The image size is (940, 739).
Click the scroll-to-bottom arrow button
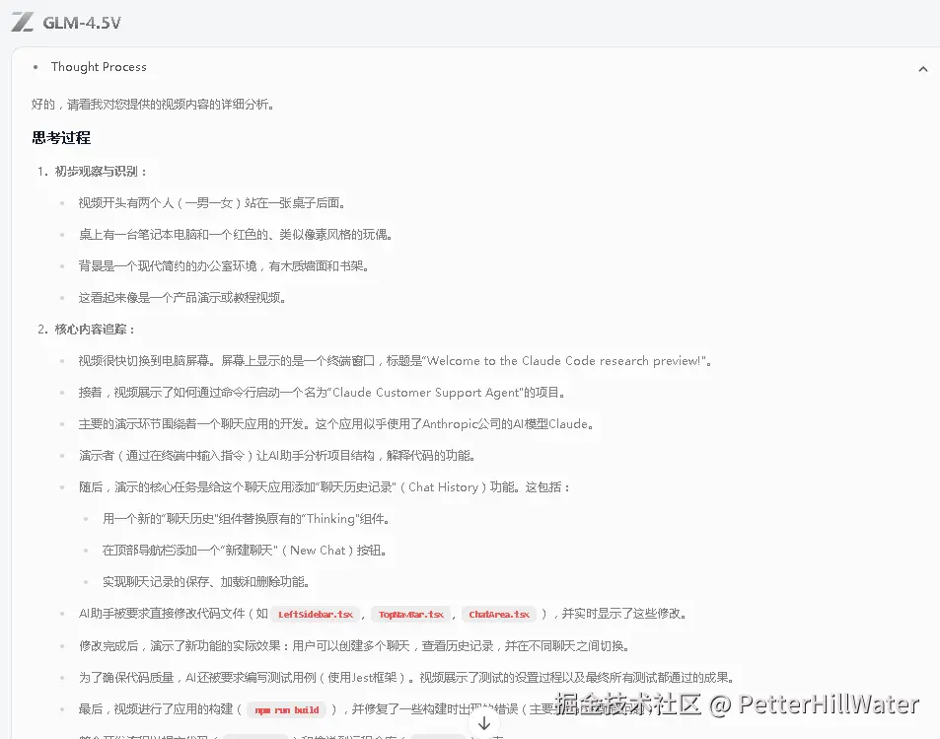coord(483,723)
